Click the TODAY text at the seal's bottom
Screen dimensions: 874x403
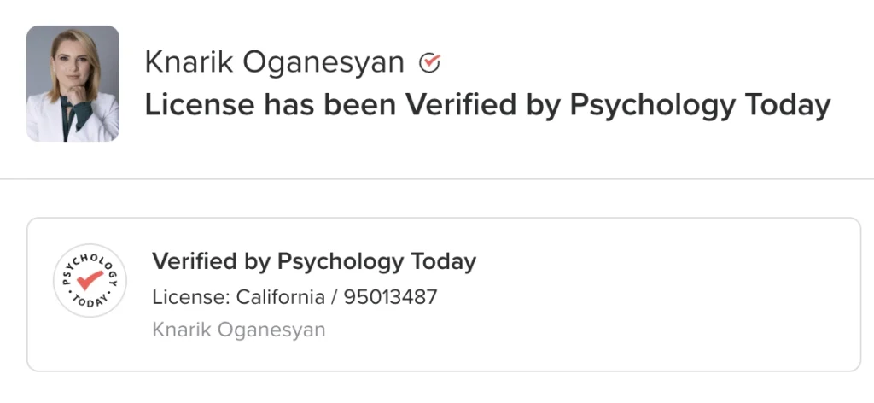pyautogui.click(x=90, y=302)
